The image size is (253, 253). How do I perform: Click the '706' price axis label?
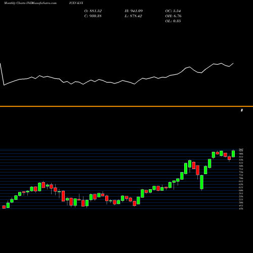[x=241, y=178]
